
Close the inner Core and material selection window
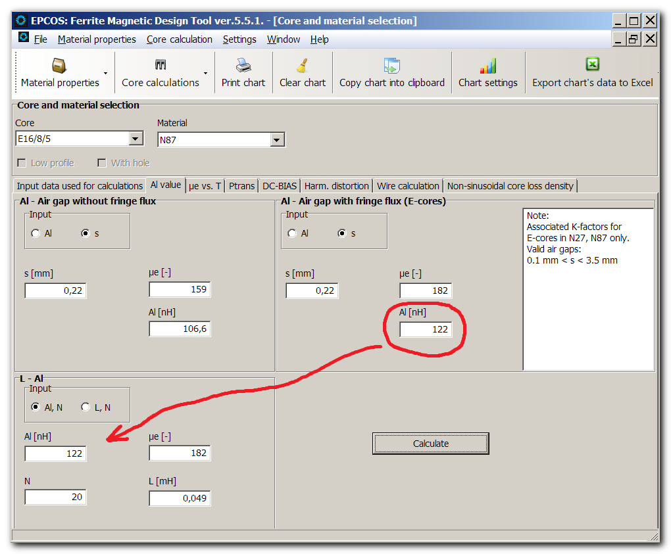[650, 39]
